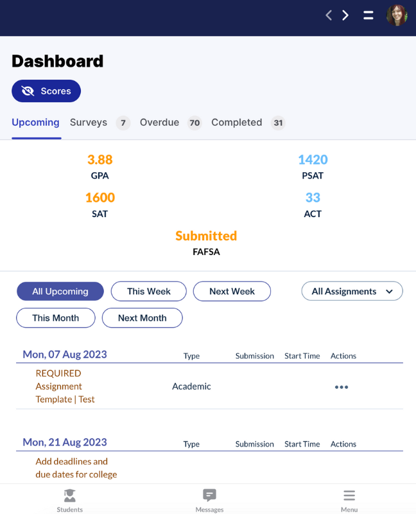Filter by Next Month
Image resolution: width=416 pixels, height=514 pixels.
[x=142, y=318]
